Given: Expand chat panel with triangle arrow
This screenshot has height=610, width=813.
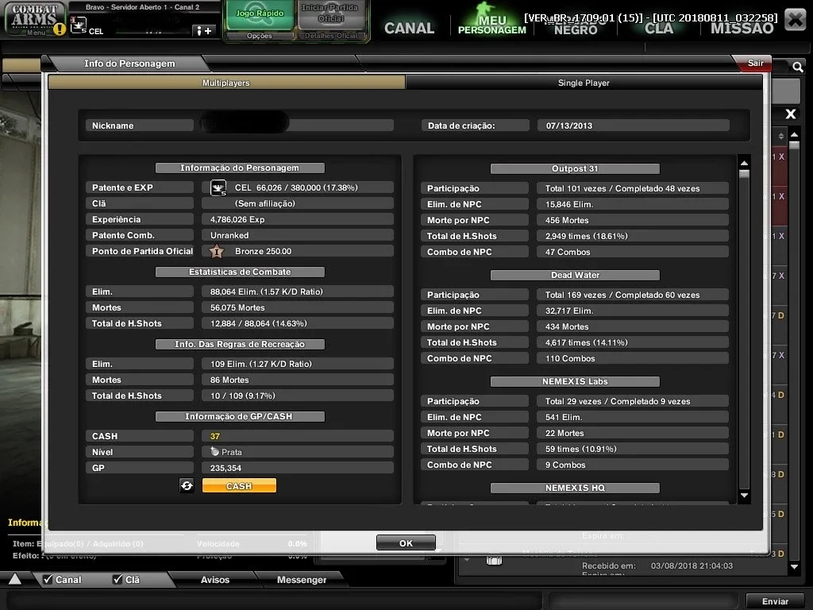Looking at the screenshot, I should click(x=15, y=579).
